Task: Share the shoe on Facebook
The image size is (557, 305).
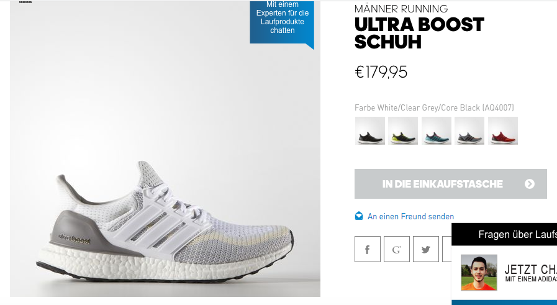Action: coord(368,249)
